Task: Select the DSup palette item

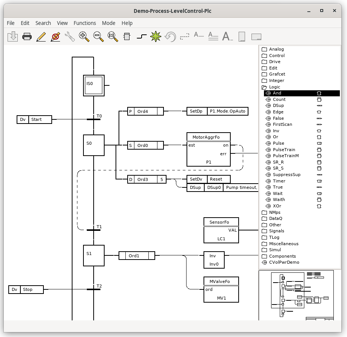Action: tap(302, 106)
